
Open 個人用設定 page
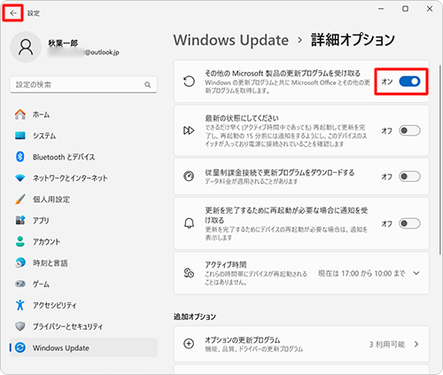click(83, 199)
